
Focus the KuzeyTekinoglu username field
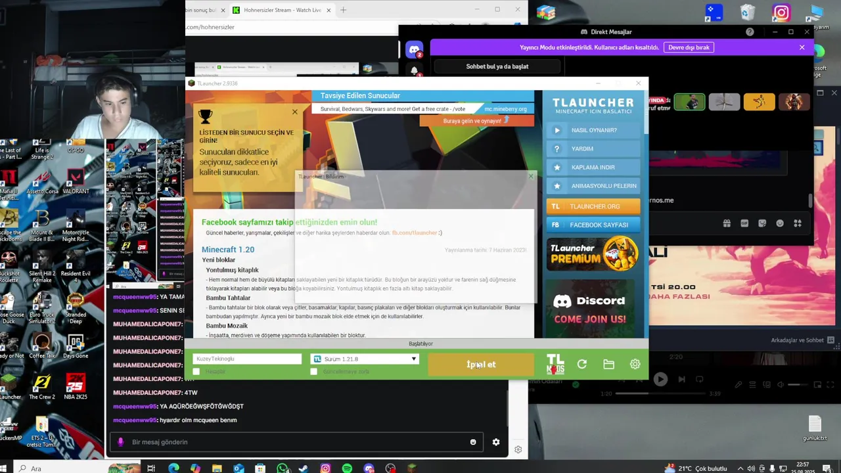(x=247, y=359)
